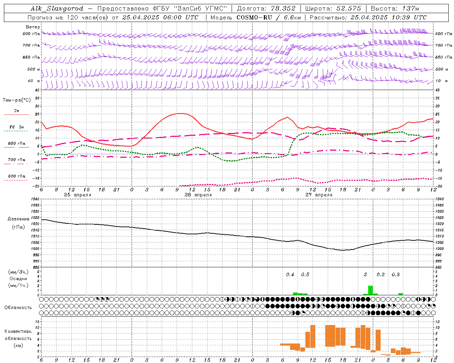Screen dimensions: 454x363
Task: Click the '0.2' precipitation value
Action: pyautogui.click(x=381, y=274)
